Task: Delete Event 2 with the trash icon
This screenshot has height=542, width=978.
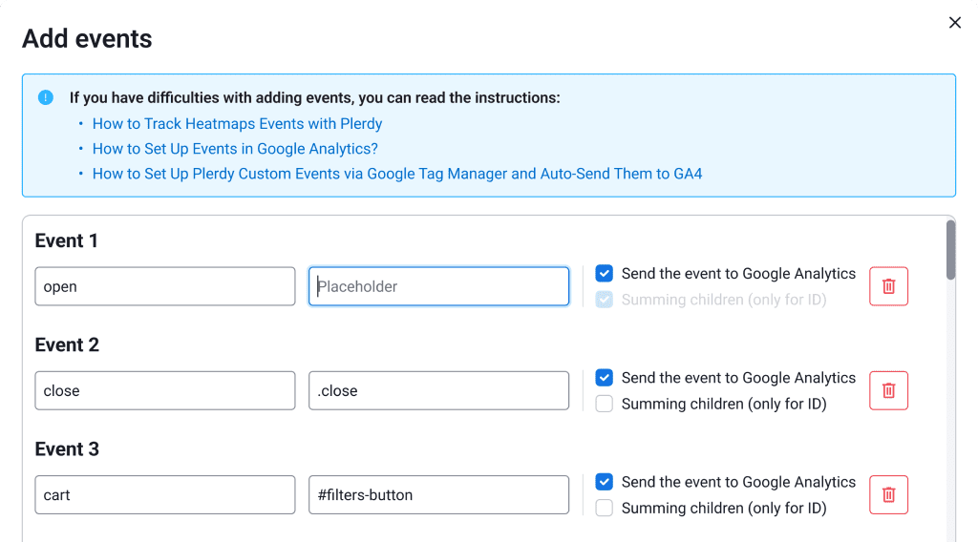Action: point(888,390)
